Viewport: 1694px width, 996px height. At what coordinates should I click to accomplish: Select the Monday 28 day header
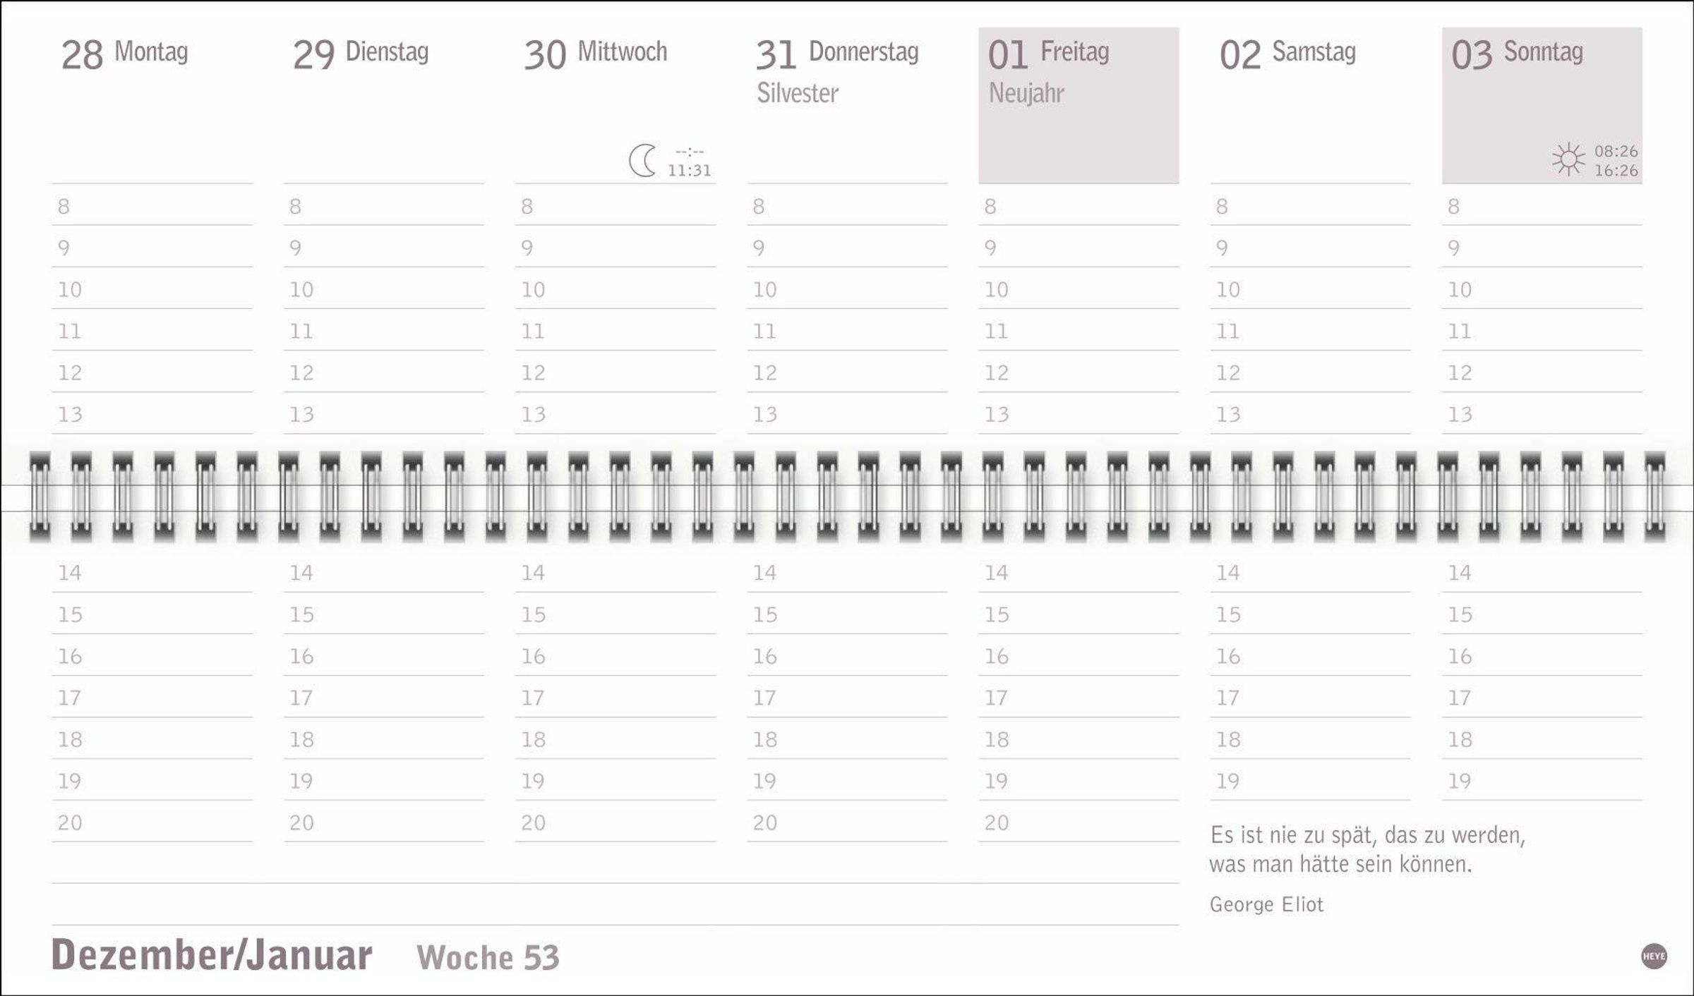(x=124, y=54)
